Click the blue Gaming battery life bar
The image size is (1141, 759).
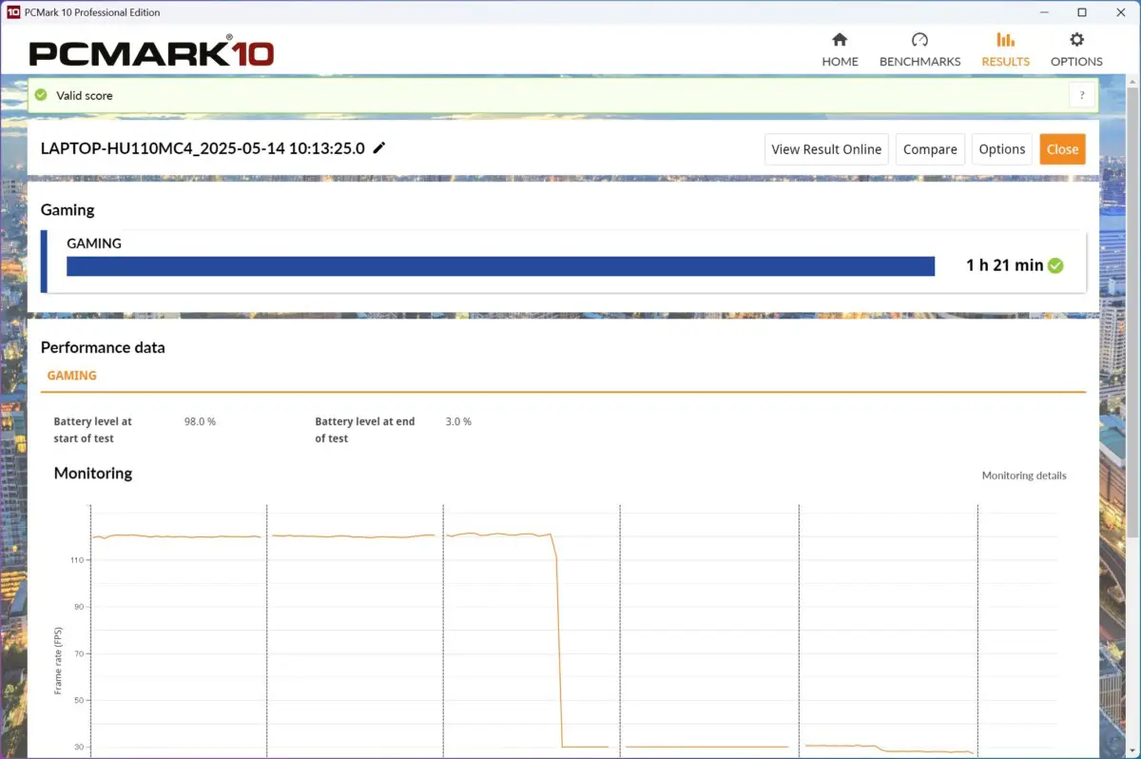[x=501, y=266]
